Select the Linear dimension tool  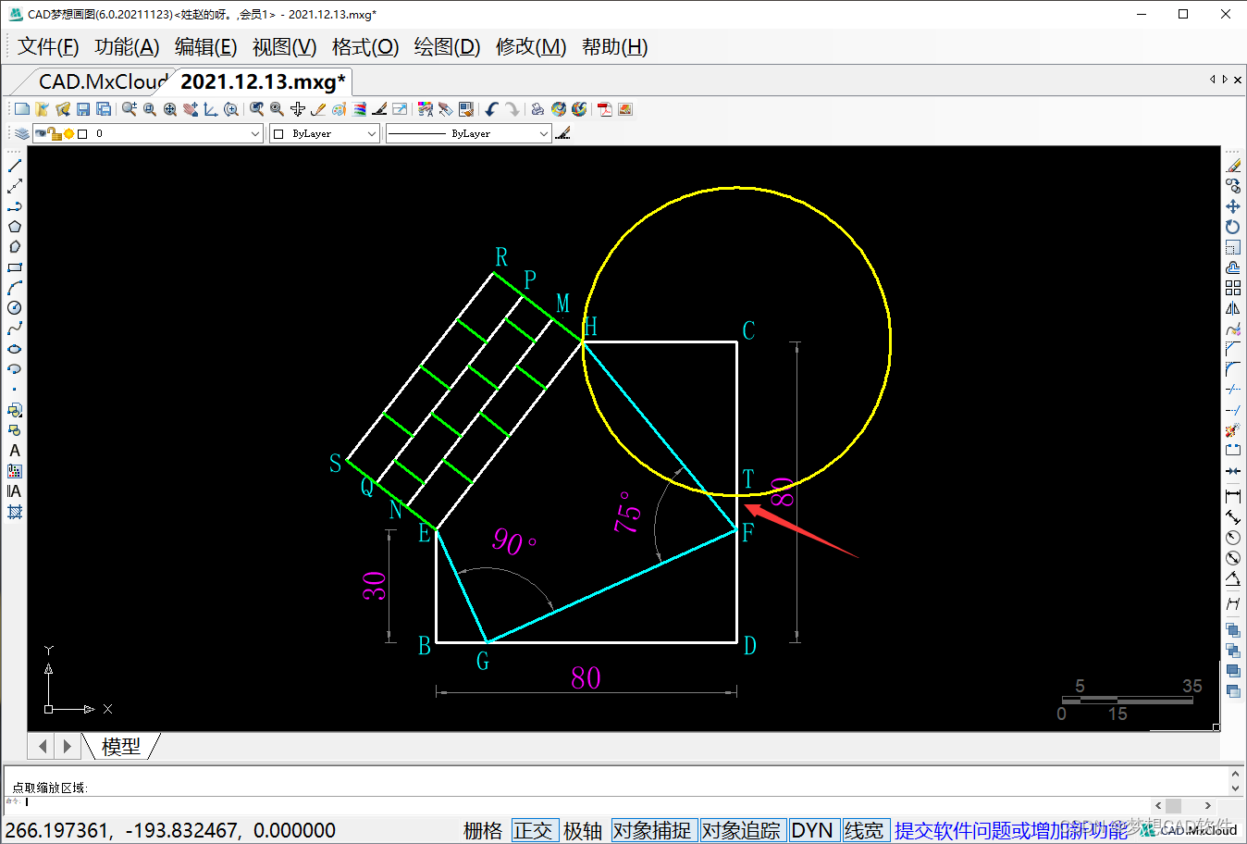coord(1233,497)
